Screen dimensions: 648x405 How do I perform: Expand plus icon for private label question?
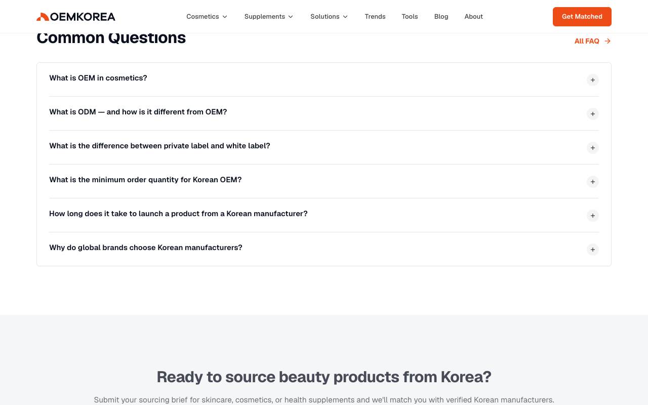coord(593,148)
